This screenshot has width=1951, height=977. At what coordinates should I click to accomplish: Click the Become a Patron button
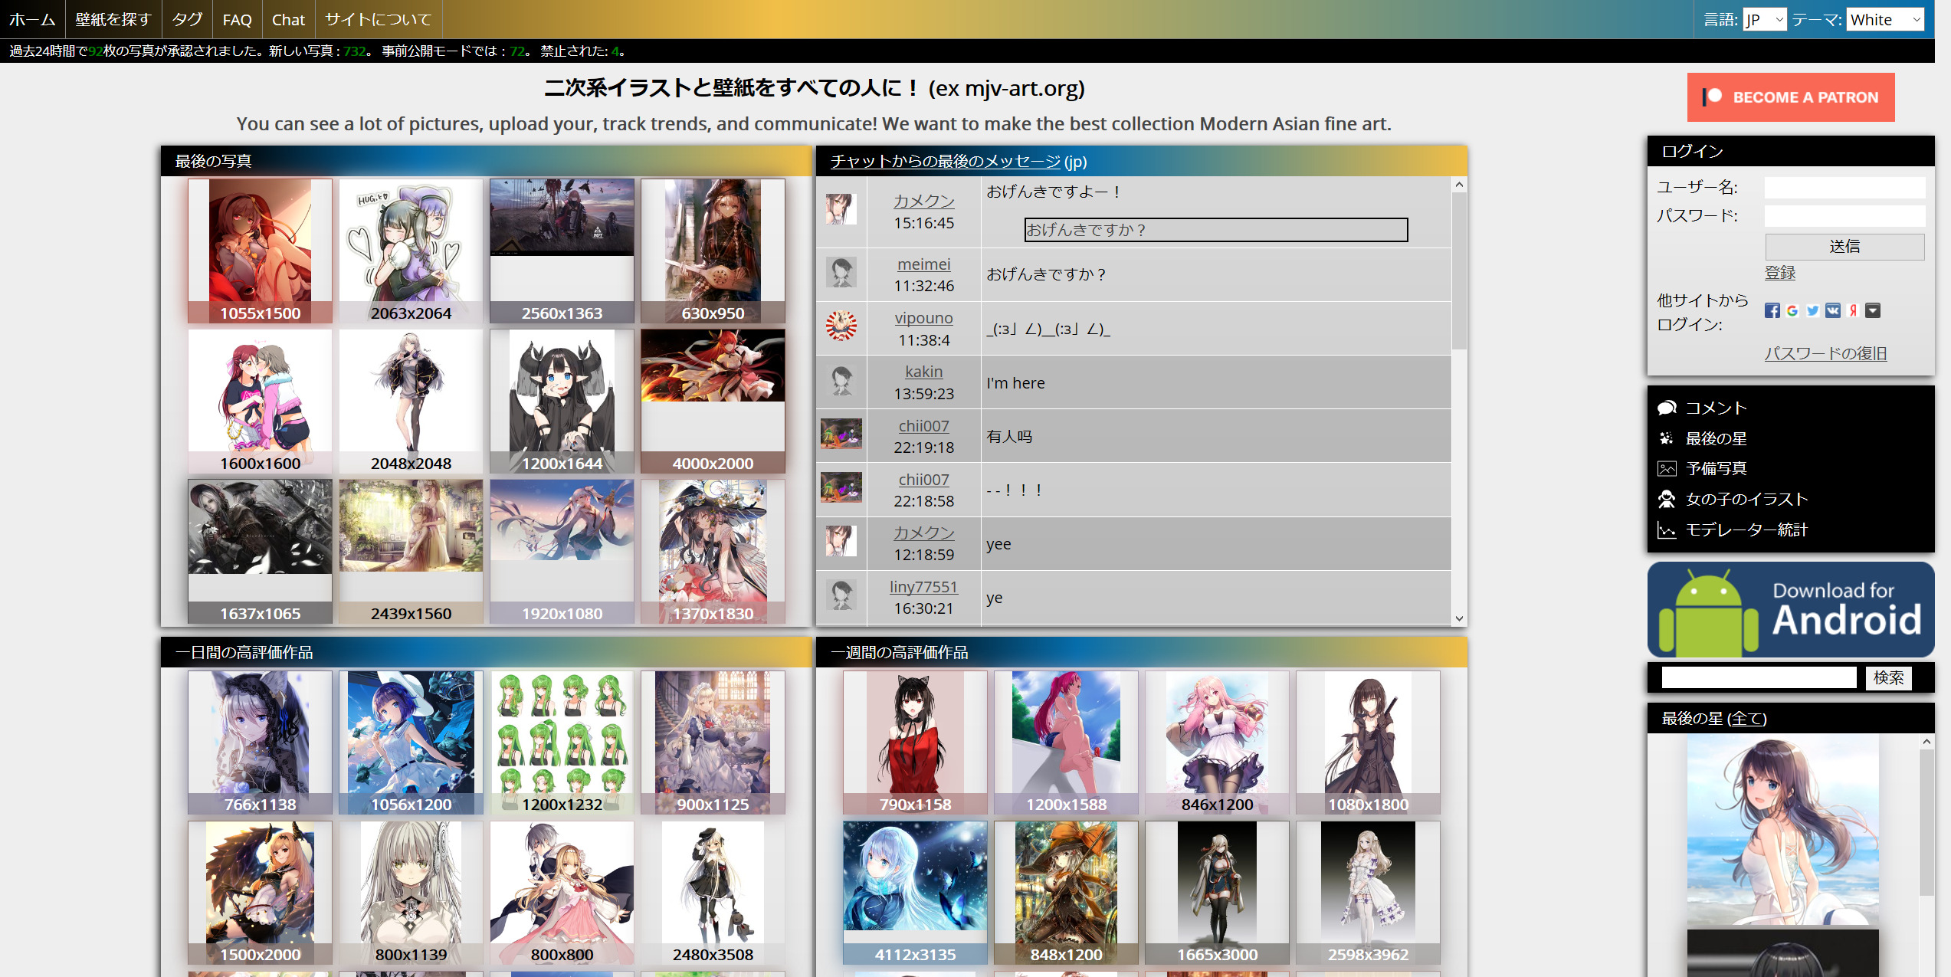coord(1790,97)
